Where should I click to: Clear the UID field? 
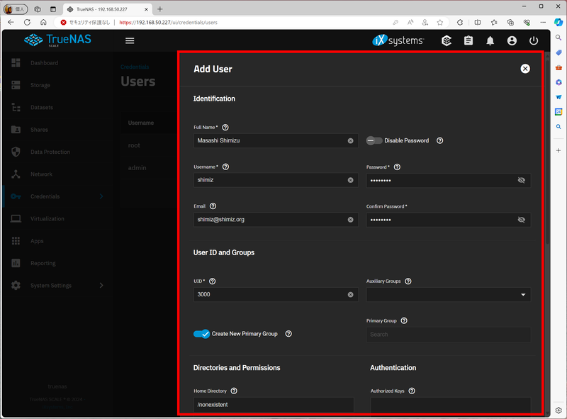(350, 294)
